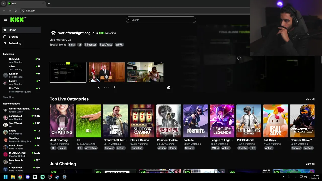Select the Gambling tag
Viewport: 322px width, 181px height.
pos(137,148)
